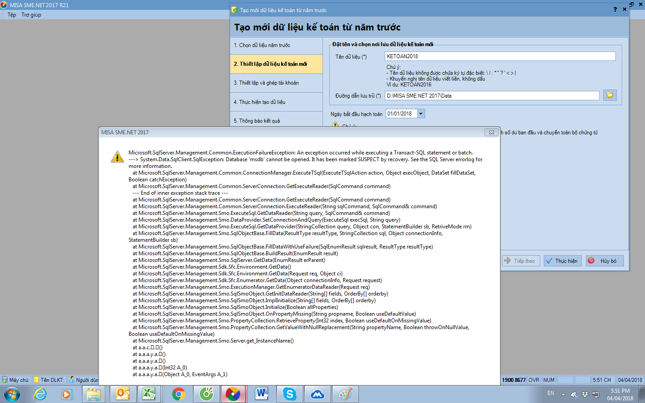
Task: Select step 3 Thiết lập và ghép tài khoản
Action: tap(276, 83)
